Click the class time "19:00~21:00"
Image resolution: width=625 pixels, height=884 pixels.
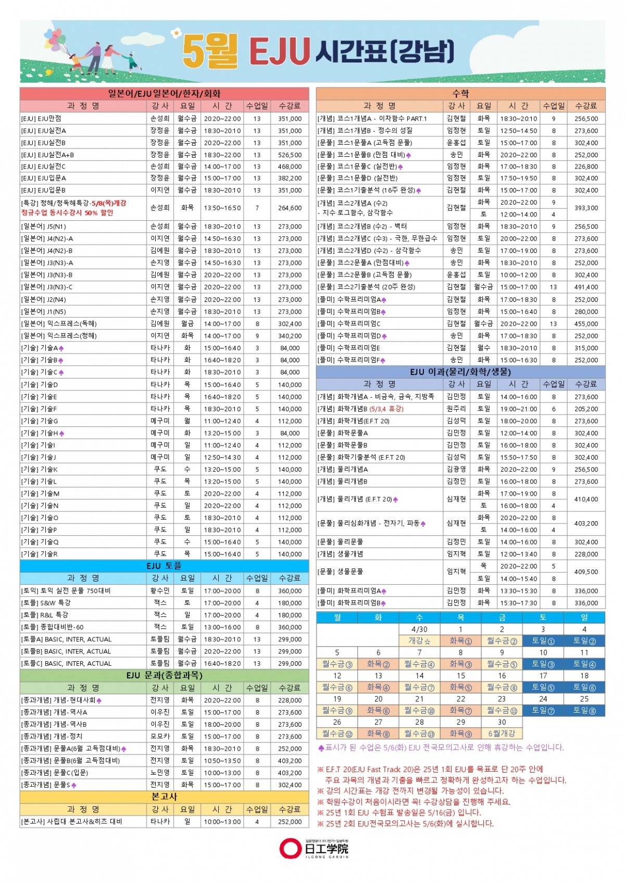click(519, 409)
